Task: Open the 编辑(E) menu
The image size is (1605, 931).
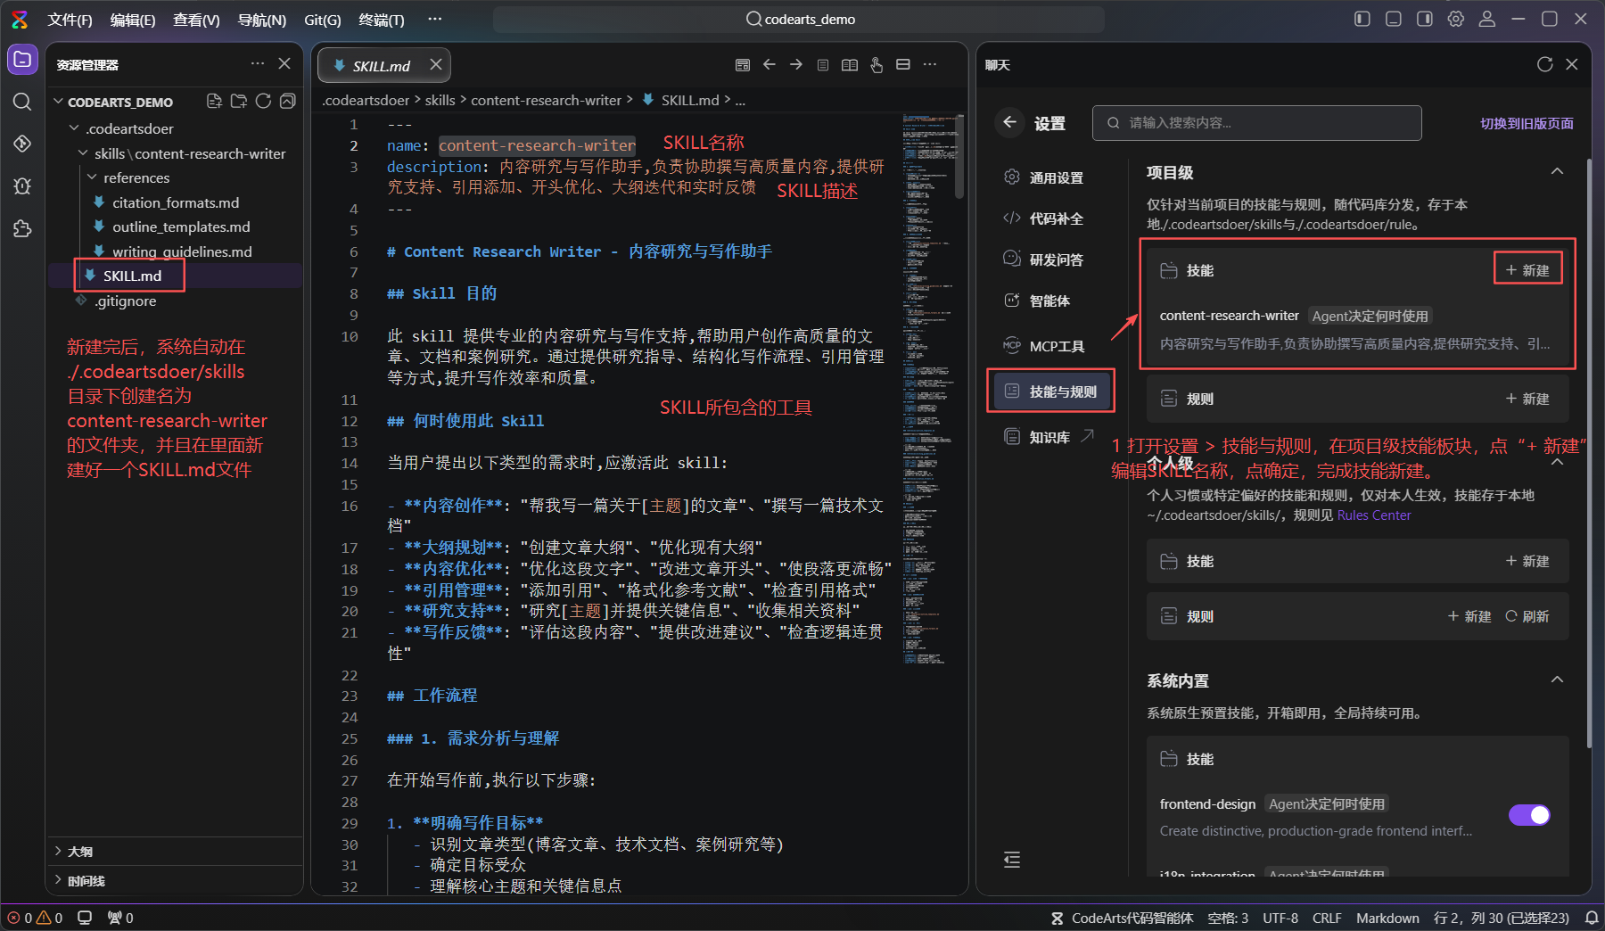Action: (x=133, y=20)
